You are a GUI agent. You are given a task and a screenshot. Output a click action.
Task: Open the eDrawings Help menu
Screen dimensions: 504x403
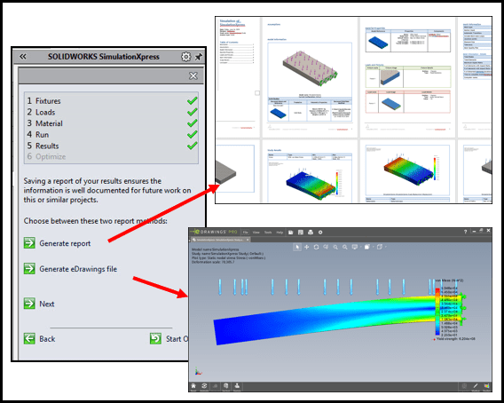280,233
